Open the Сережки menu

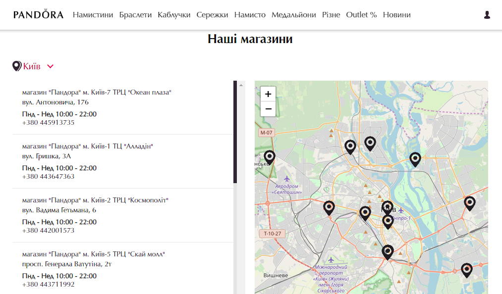(x=212, y=15)
